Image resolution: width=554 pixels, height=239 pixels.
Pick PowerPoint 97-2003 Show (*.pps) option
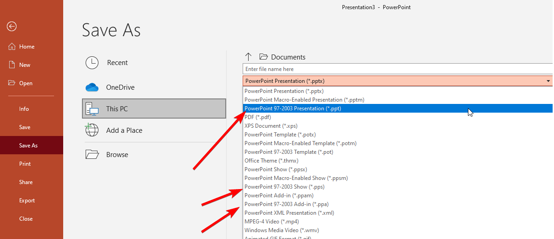pyautogui.click(x=284, y=187)
